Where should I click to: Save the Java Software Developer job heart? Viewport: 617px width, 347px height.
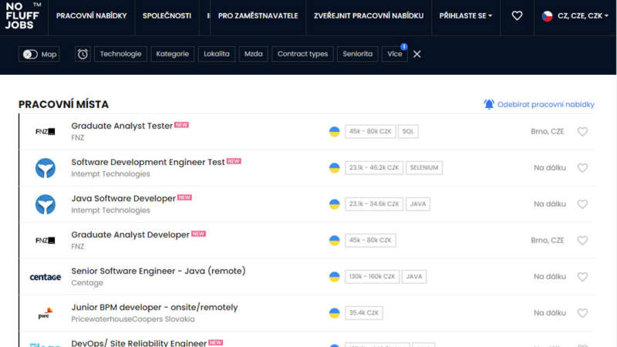pos(582,204)
